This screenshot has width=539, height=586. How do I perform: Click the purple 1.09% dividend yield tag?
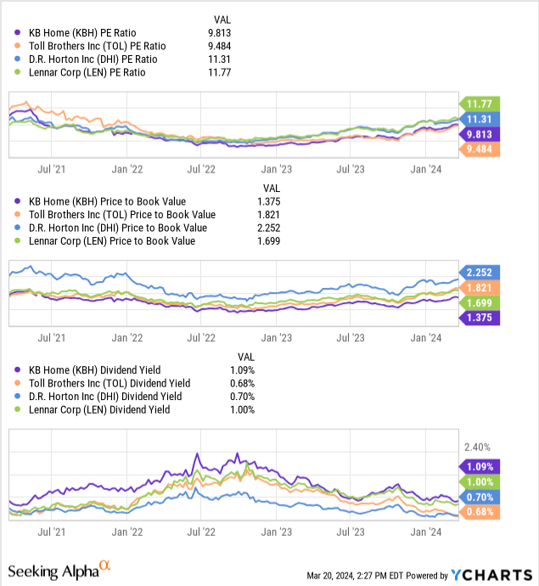pyautogui.click(x=480, y=467)
